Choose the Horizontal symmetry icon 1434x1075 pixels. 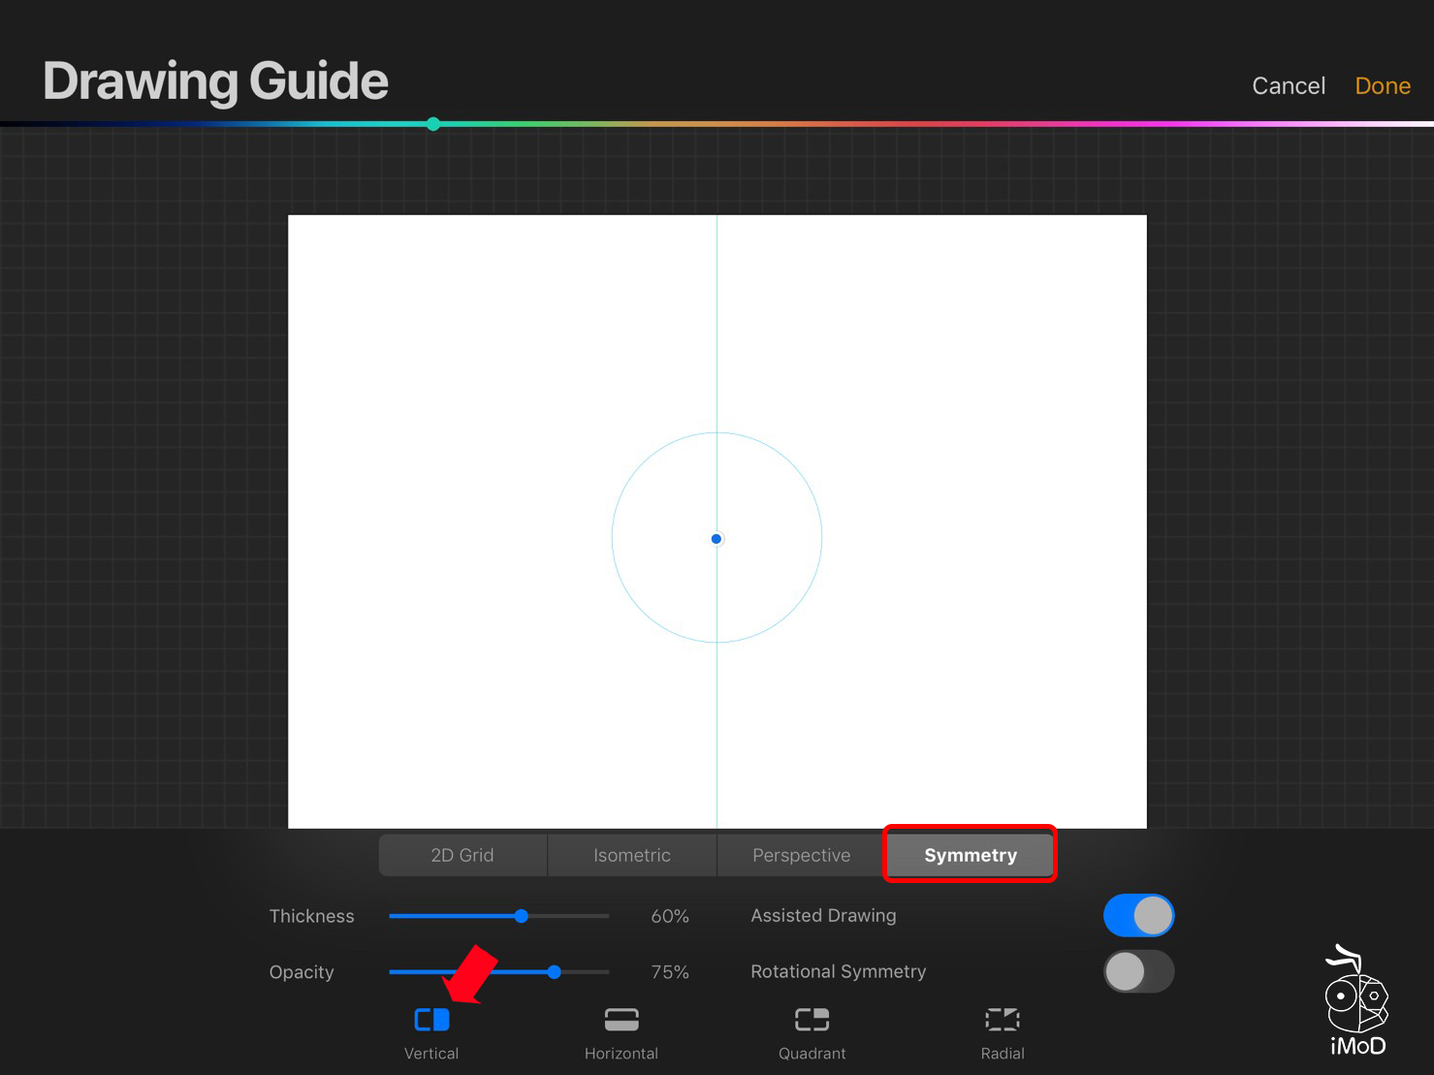click(x=621, y=1020)
